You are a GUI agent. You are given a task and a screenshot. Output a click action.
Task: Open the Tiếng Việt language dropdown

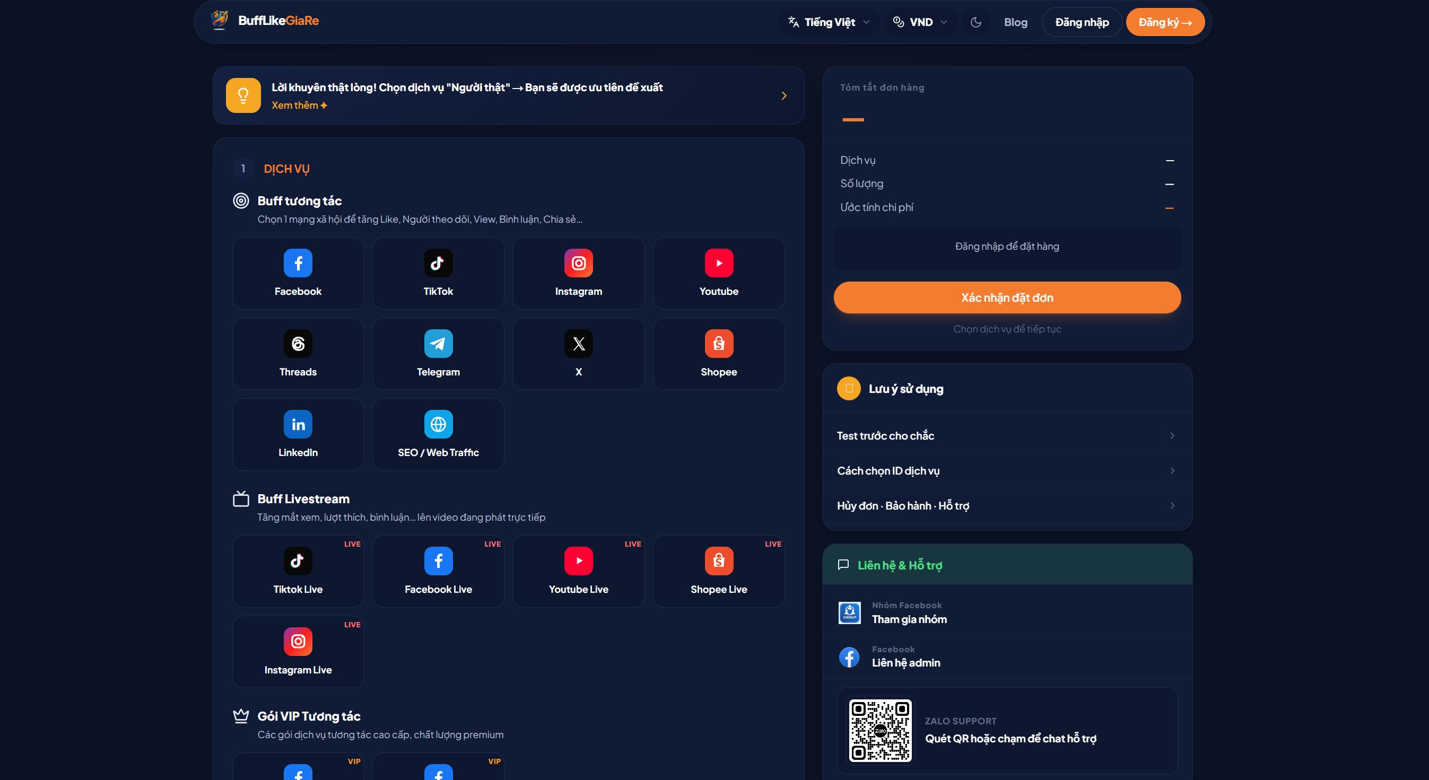[829, 22]
